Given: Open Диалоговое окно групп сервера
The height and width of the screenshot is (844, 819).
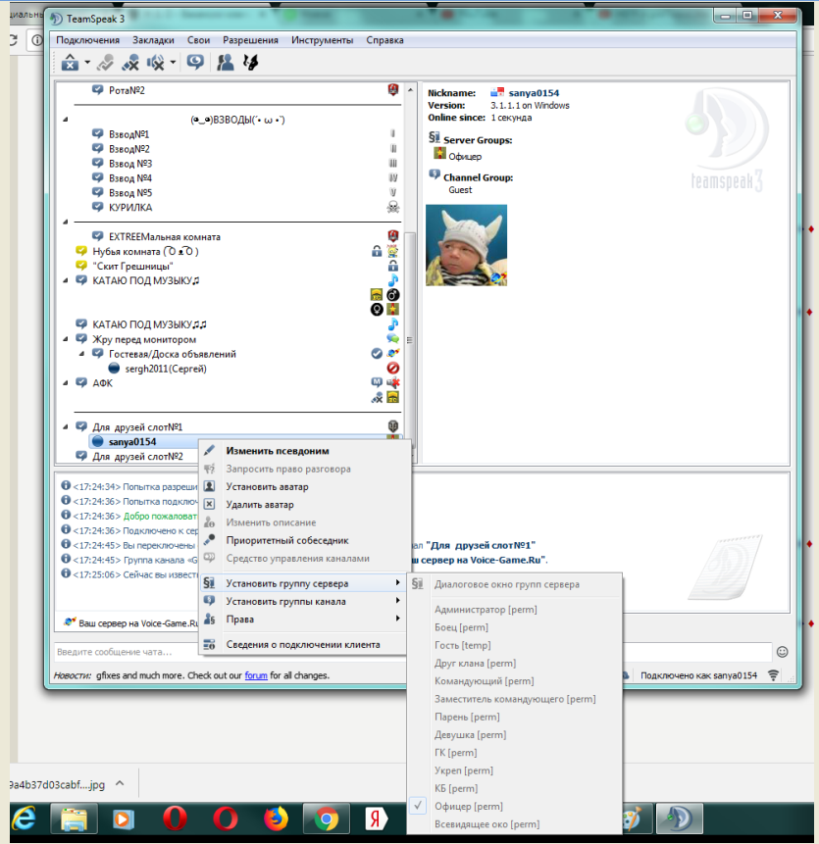Looking at the screenshot, I should (x=515, y=584).
